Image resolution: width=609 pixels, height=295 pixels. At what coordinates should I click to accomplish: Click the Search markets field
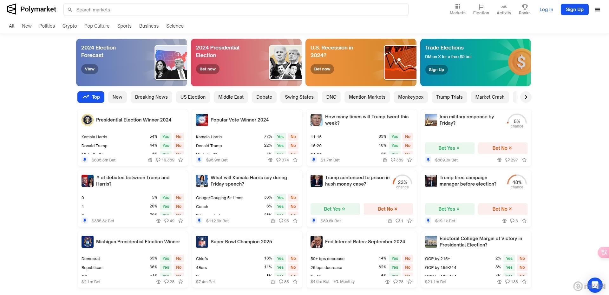pyautogui.click(x=236, y=10)
